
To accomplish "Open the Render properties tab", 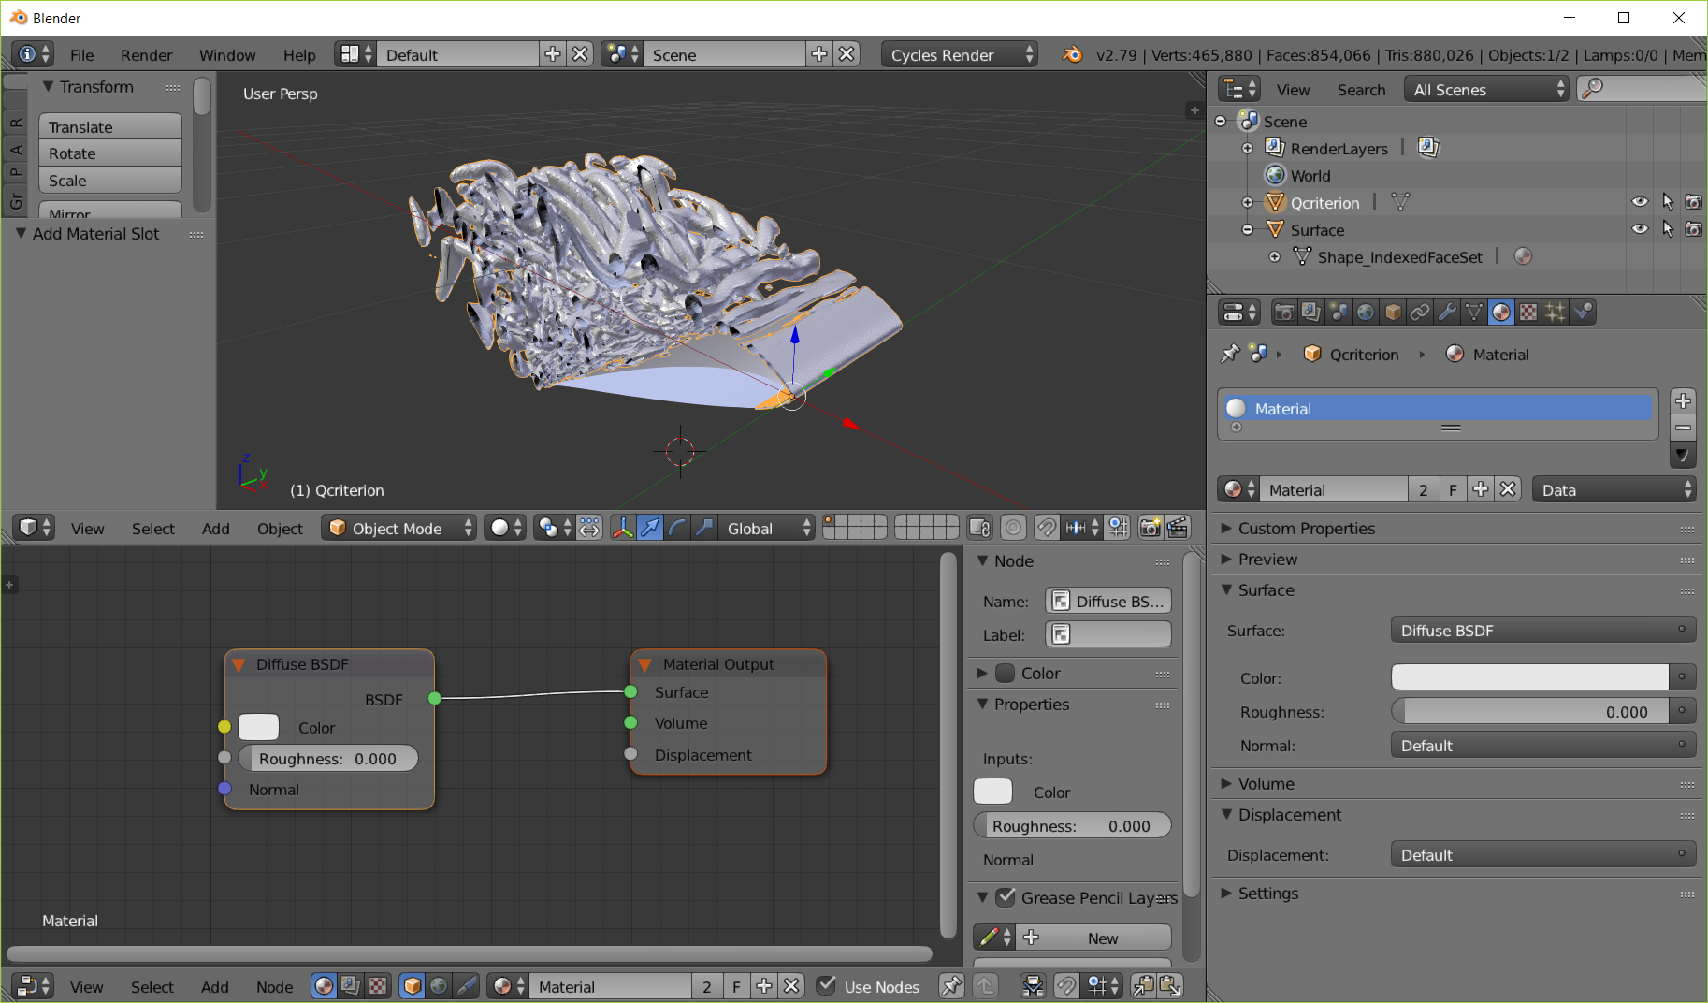I will point(1284,312).
